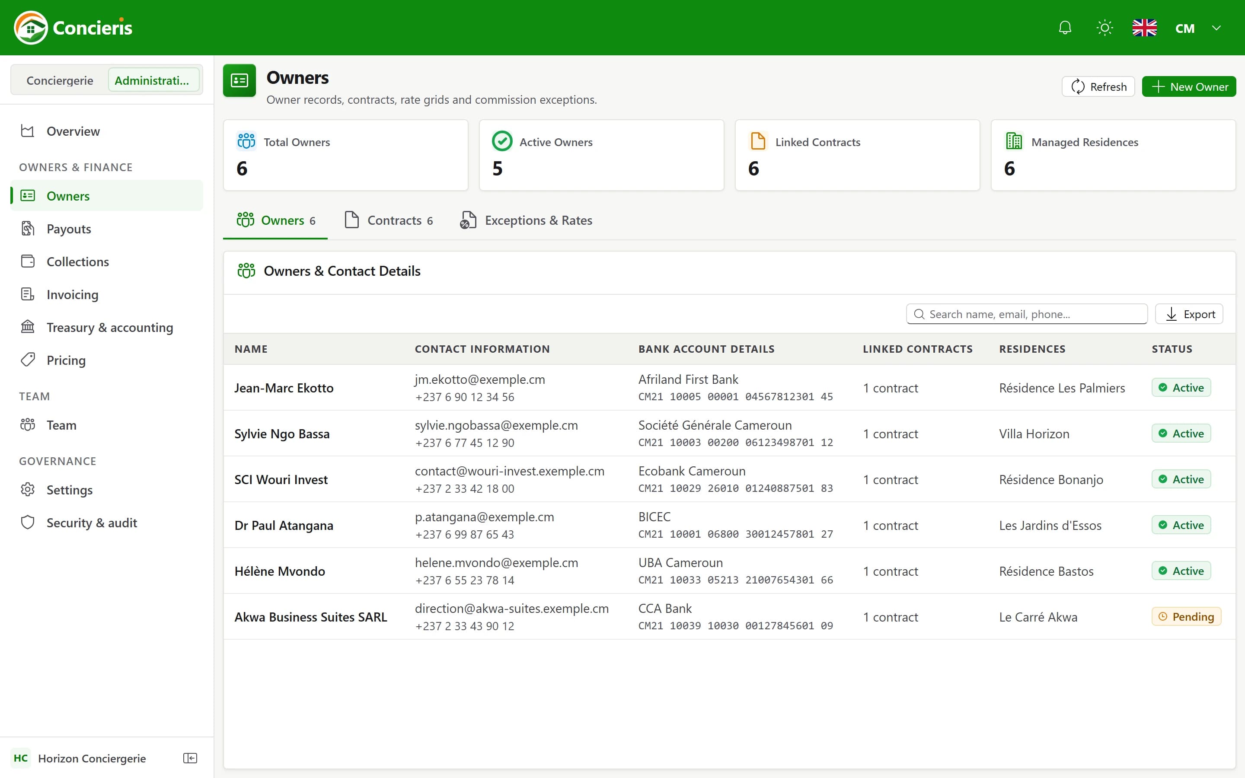Click the Total Owners card
Image resolution: width=1245 pixels, height=778 pixels.
[x=346, y=156]
